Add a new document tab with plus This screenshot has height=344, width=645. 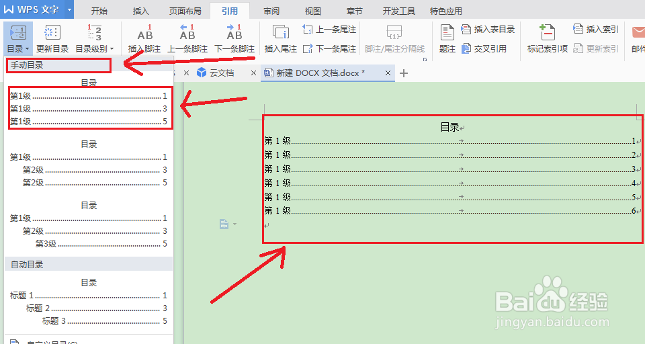(404, 73)
